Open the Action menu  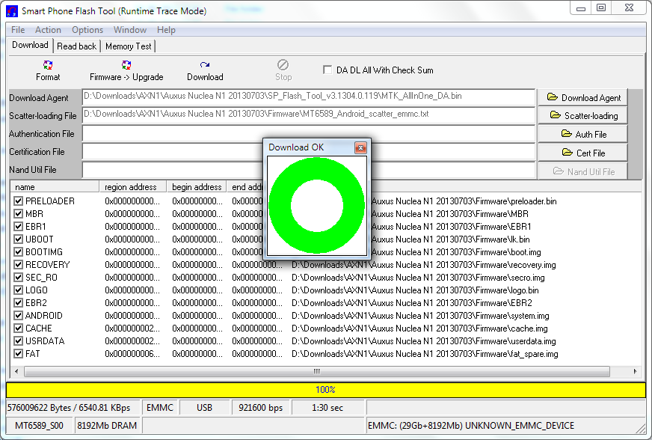48,30
